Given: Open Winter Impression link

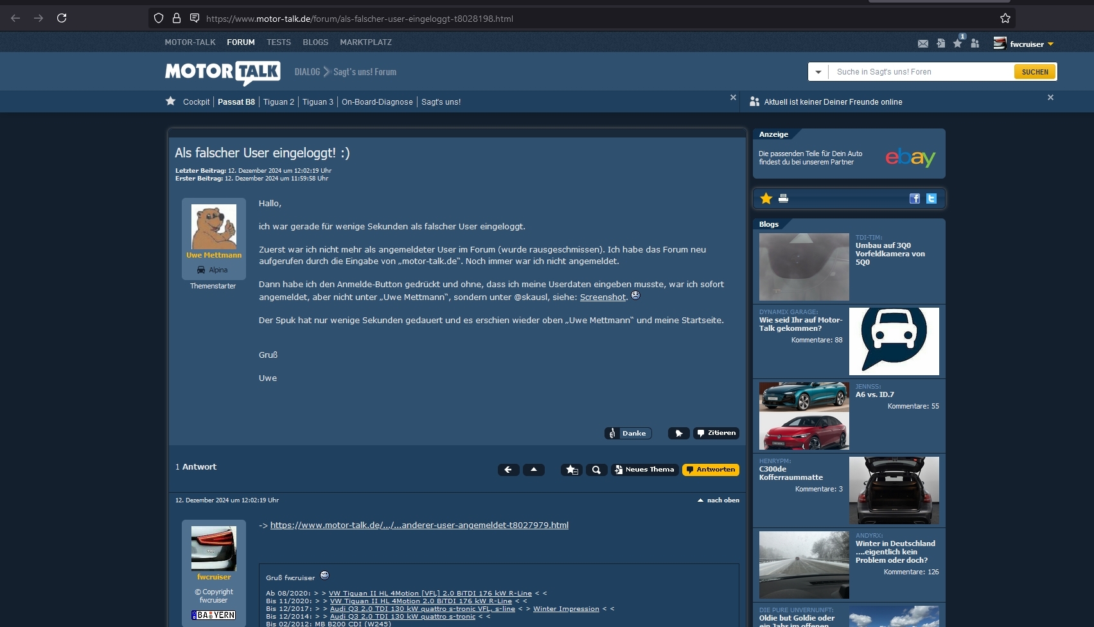Looking at the screenshot, I should (x=566, y=609).
